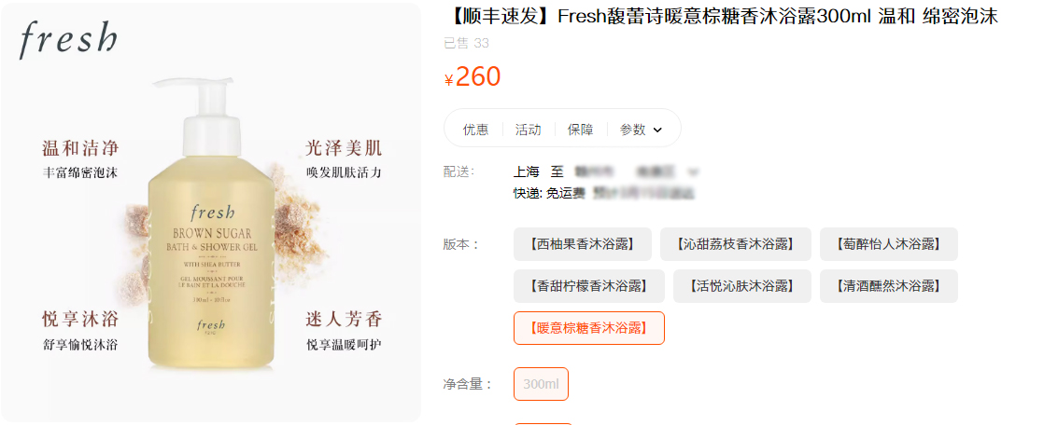The width and height of the screenshot is (1044, 425).
Task: Click the 已售 33 sales count
Action: point(466,43)
